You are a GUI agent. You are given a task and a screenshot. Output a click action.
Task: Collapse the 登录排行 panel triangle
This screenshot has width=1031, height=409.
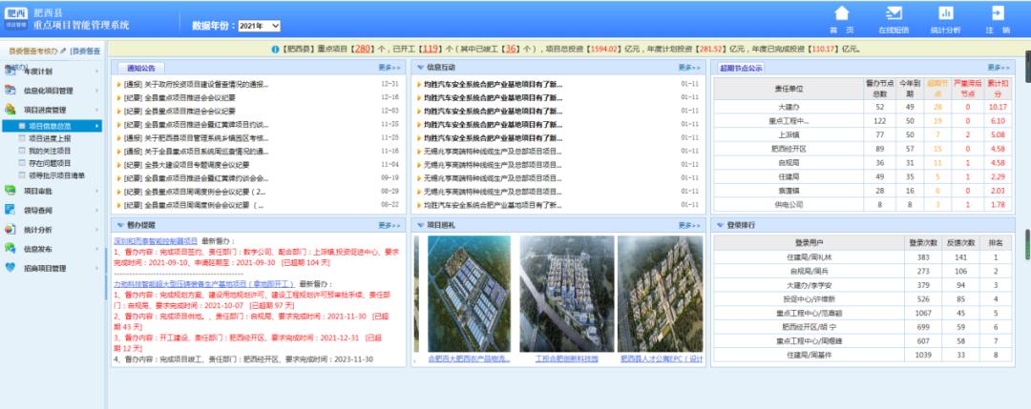click(x=721, y=225)
